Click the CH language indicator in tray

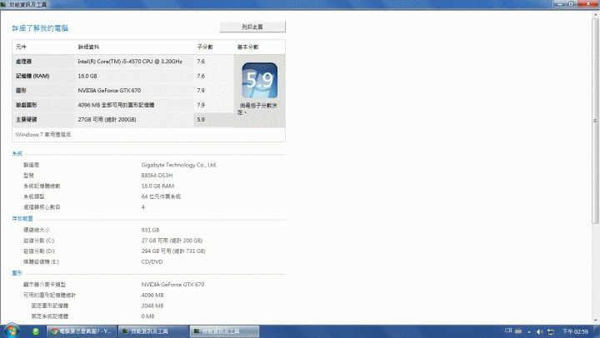pyautogui.click(x=508, y=331)
